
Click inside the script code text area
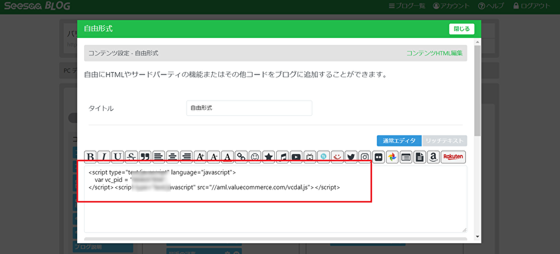pos(276,199)
